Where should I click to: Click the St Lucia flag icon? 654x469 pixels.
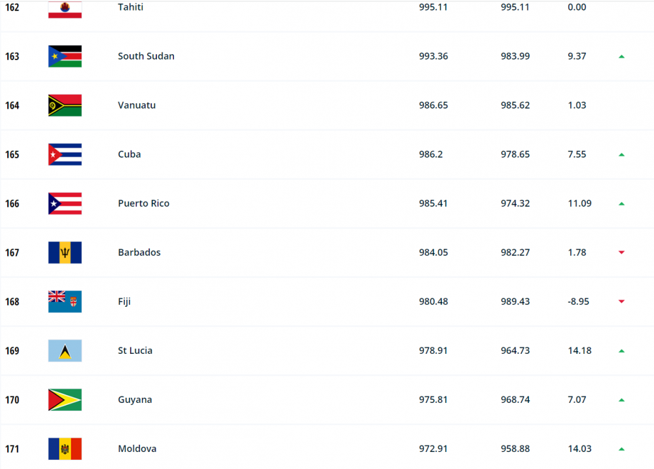pos(65,351)
